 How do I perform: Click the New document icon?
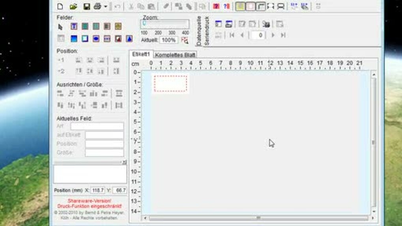60,6
